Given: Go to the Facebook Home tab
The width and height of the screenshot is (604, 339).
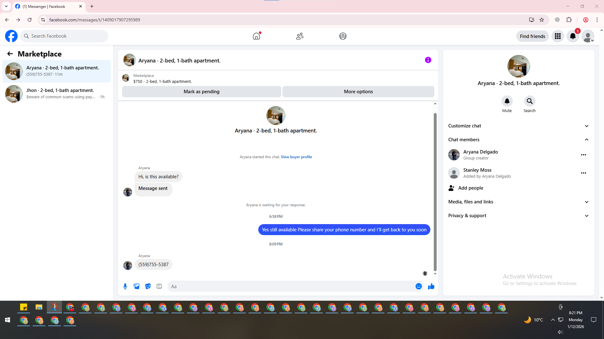Looking at the screenshot, I should tap(256, 36).
